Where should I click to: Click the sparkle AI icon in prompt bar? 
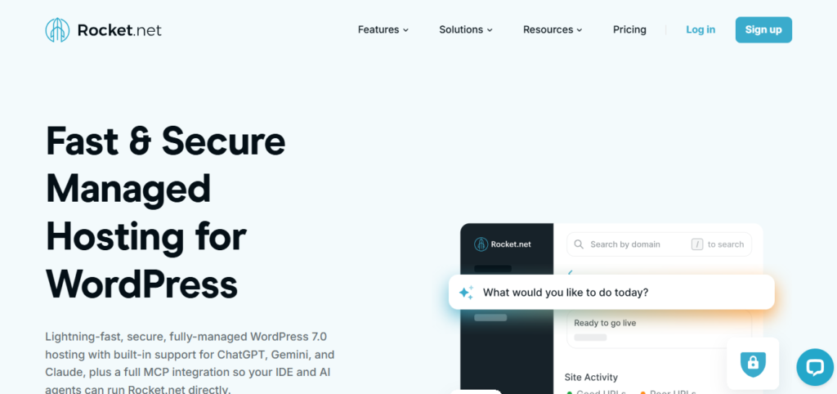point(466,293)
